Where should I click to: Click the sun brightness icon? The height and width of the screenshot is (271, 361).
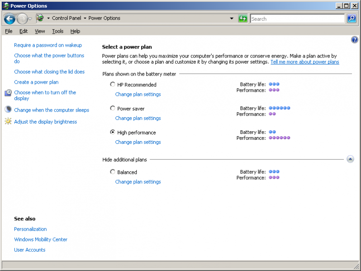coord(8,121)
